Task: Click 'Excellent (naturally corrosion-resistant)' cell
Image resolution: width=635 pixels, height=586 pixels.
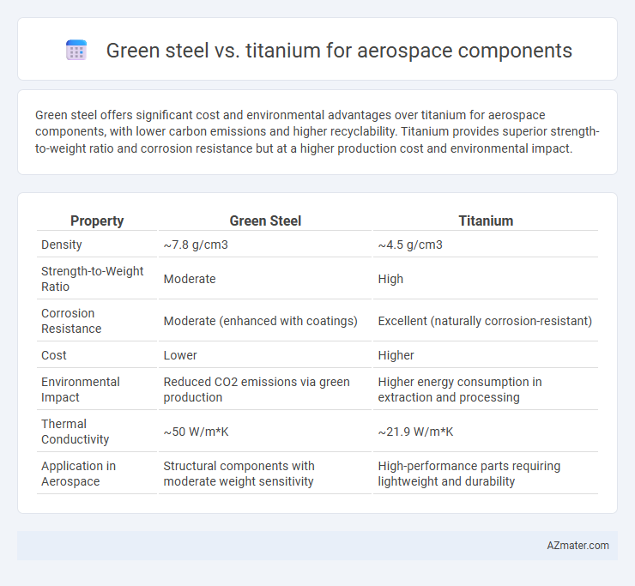Action: click(485, 321)
